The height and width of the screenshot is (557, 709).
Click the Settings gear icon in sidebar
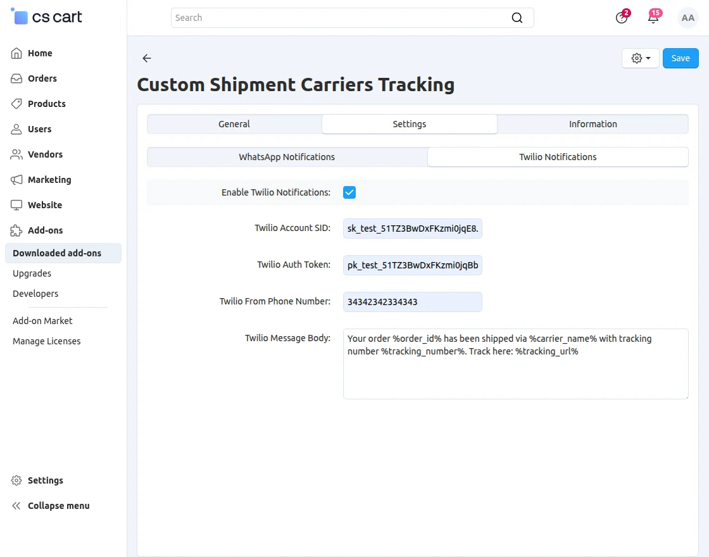[16, 480]
